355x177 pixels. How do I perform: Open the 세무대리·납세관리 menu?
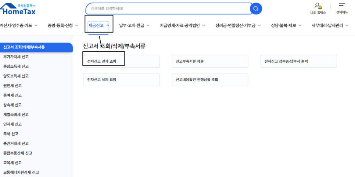[x=327, y=26]
